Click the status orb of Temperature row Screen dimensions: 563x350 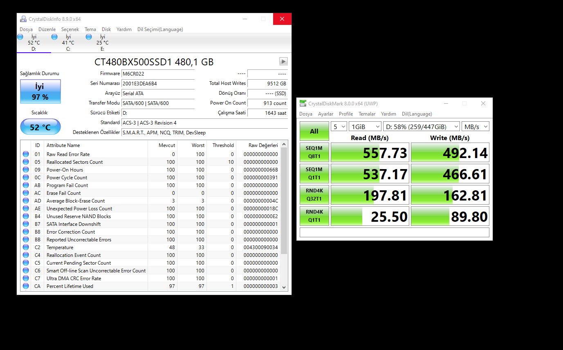(26, 247)
